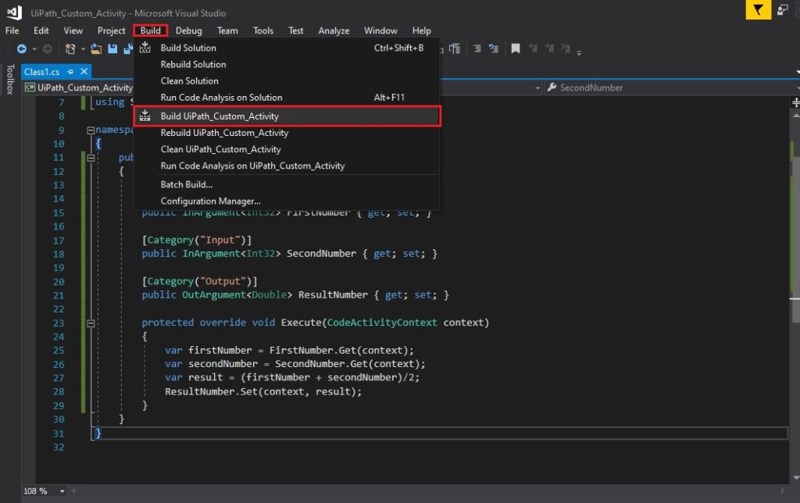
Task: Open Batch Build... dialog
Action: [x=287, y=184]
